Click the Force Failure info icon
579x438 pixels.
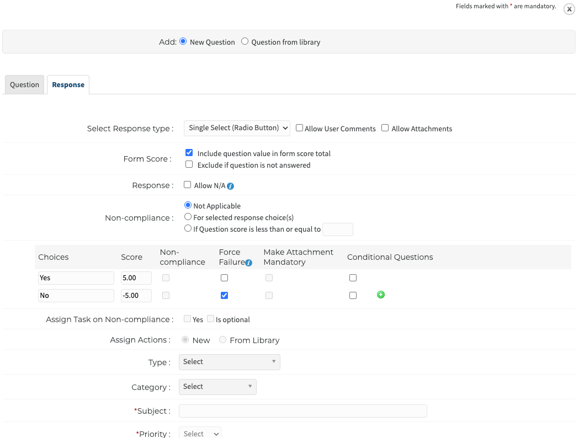249,263
